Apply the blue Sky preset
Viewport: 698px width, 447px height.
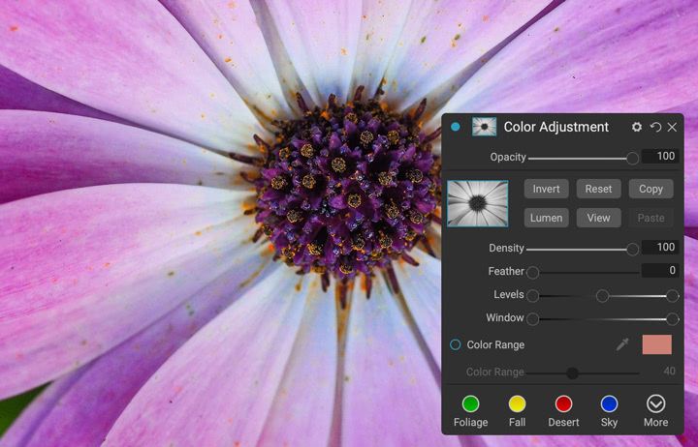pyautogui.click(x=609, y=404)
